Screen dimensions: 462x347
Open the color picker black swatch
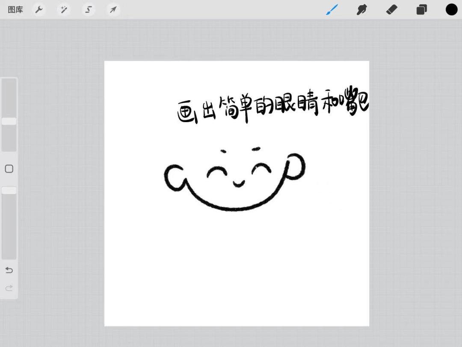click(x=451, y=9)
